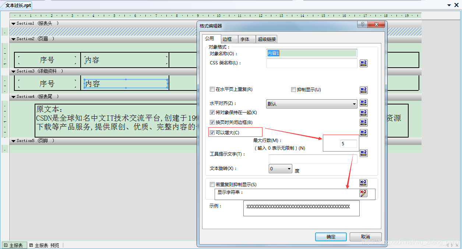This screenshot has width=462, height=249.
Task: Click the CSS 类名称 input field
Action: tap(311, 63)
